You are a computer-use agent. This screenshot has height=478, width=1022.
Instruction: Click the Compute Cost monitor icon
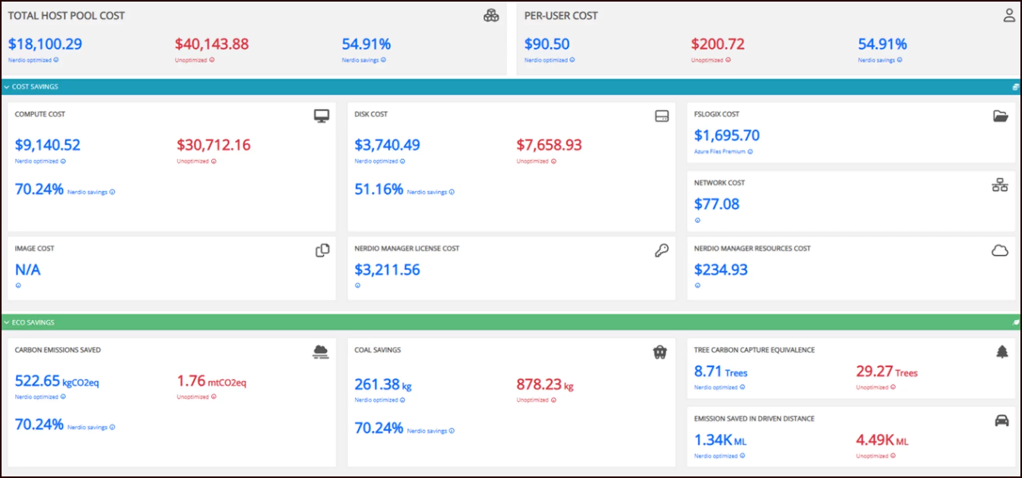tap(321, 116)
